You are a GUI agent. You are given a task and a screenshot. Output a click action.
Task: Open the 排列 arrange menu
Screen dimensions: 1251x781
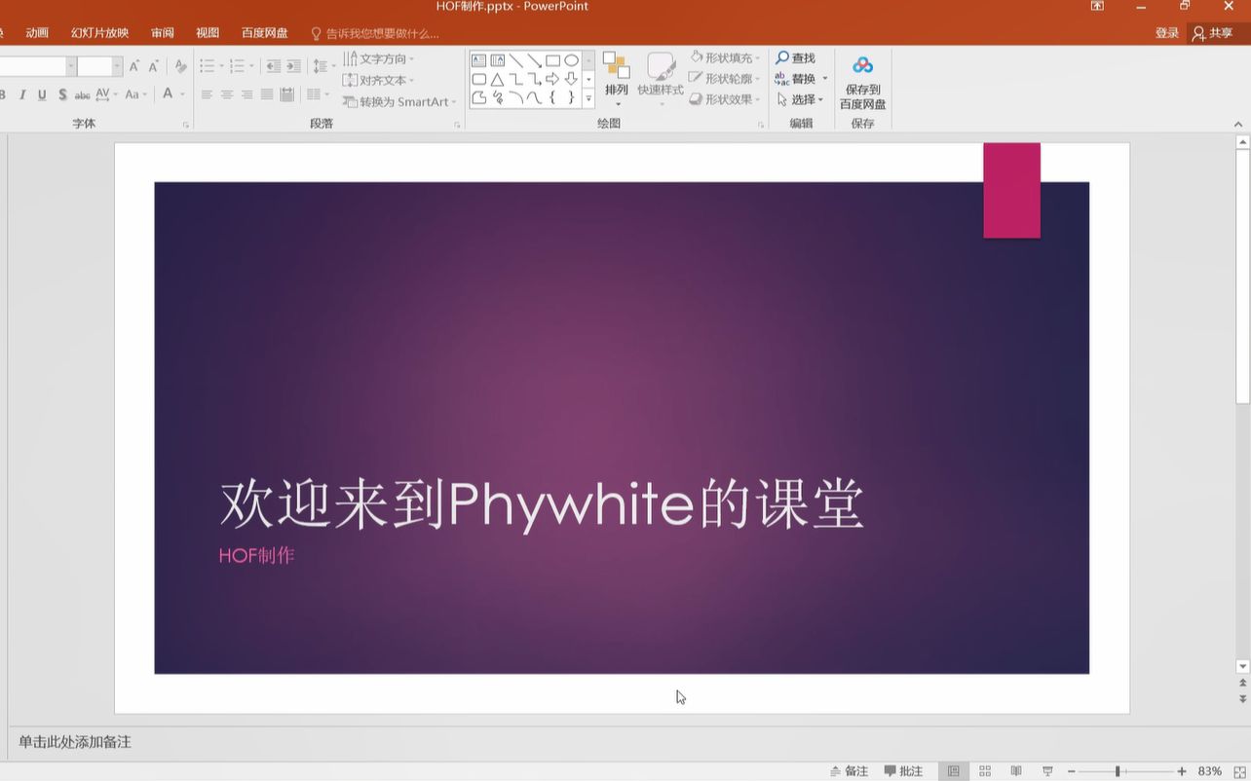tap(617, 80)
